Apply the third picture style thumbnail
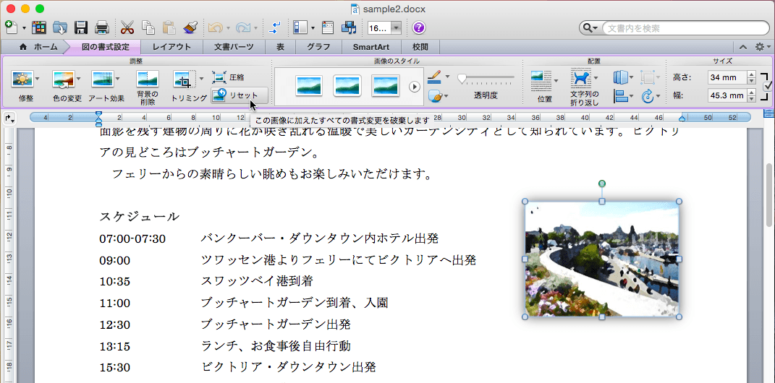 pos(386,86)
